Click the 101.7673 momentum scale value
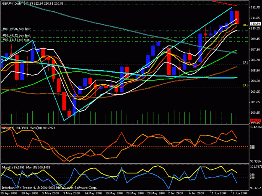 pos(256,166)
